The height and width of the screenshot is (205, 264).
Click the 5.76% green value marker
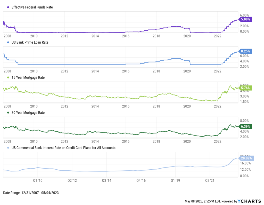pos(245,88)
